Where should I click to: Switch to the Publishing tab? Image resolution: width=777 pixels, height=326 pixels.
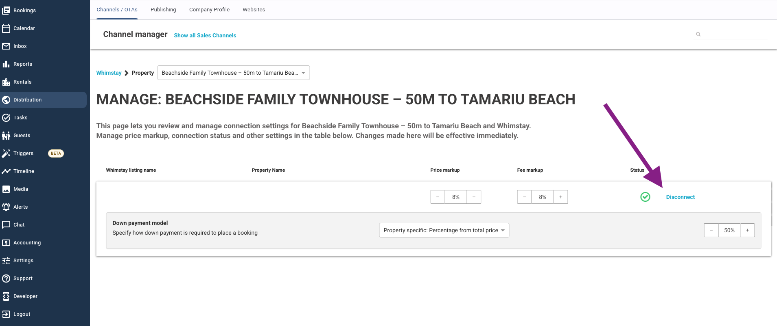point(163,10)
